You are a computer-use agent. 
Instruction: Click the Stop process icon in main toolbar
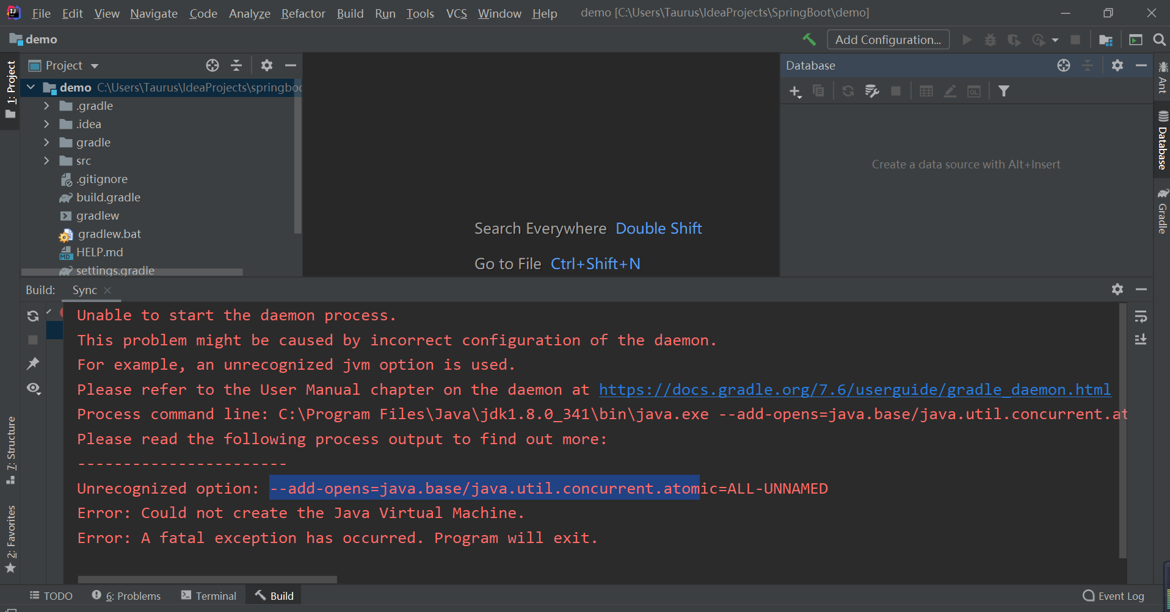(1075, 40)
